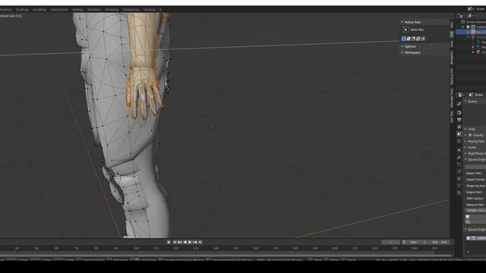Viewport: 486px width, 273px height.
Task: Jump to the previous keyframe
Action: tap(180, 242)
